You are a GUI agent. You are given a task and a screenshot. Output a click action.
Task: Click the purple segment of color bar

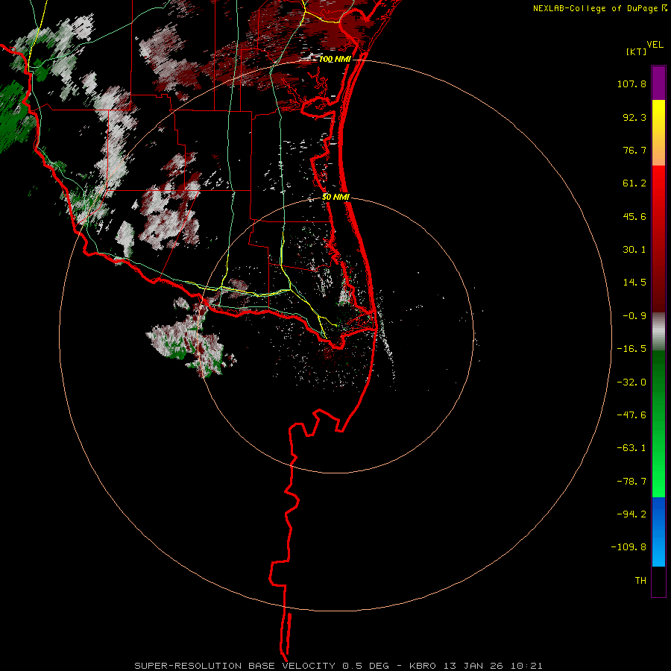(658, 83)
